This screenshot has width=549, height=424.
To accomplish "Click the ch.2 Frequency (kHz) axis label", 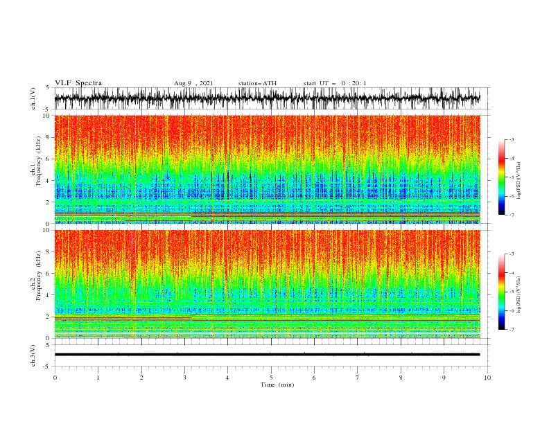I will pyautogui.click(x=36, y=276).
